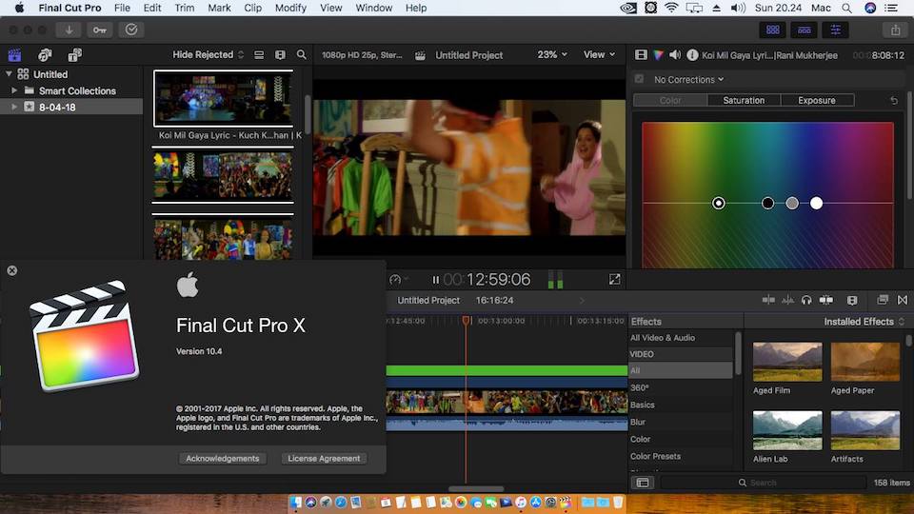Open the Hide Rejected filter dropdown
Image resolution: width=914 pixels, height=514 pixels.
point(209,55)
